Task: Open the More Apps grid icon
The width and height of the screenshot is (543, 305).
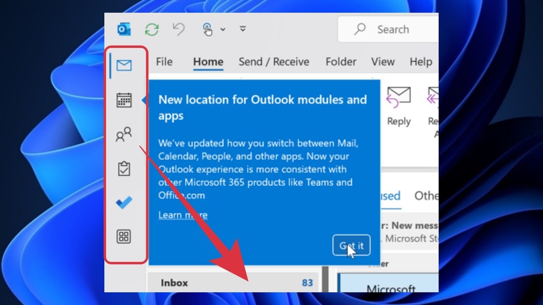Action: click(x=124, y=237)
